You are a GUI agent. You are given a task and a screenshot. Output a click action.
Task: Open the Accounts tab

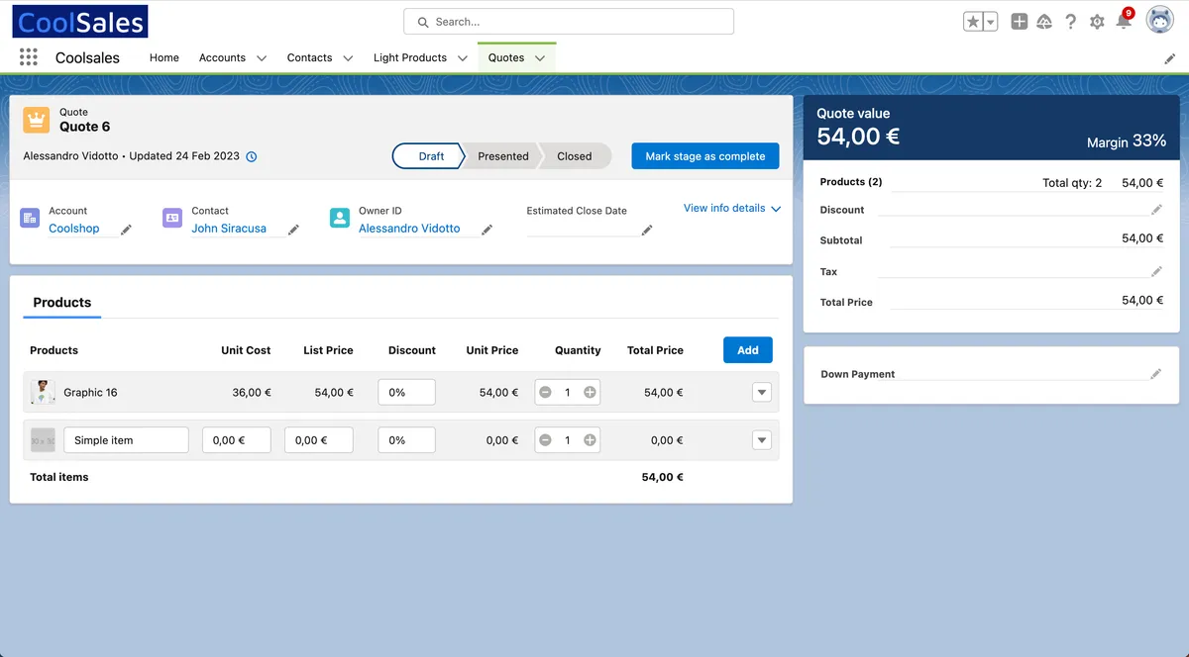click(x=222, y=57)
